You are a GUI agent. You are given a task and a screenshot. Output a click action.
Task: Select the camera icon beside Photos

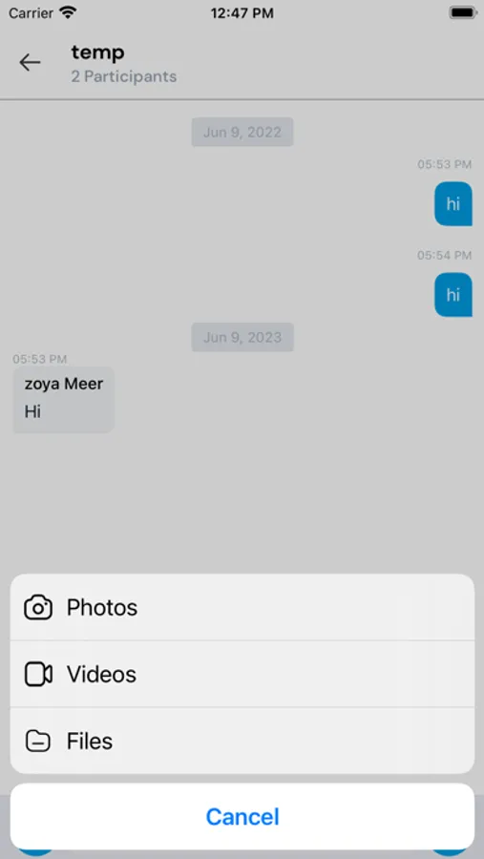[x=38, y=608]
